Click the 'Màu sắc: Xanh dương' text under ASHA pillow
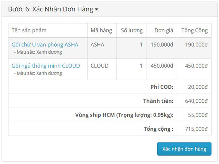The image size is (219, 164). pos(38,52)
